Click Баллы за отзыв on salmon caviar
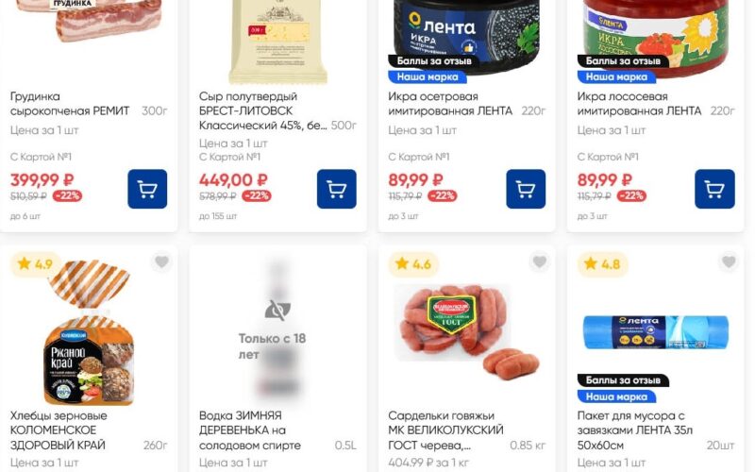Image resolution: width=755 pixels, height=472 pixels. click(623, 61)
